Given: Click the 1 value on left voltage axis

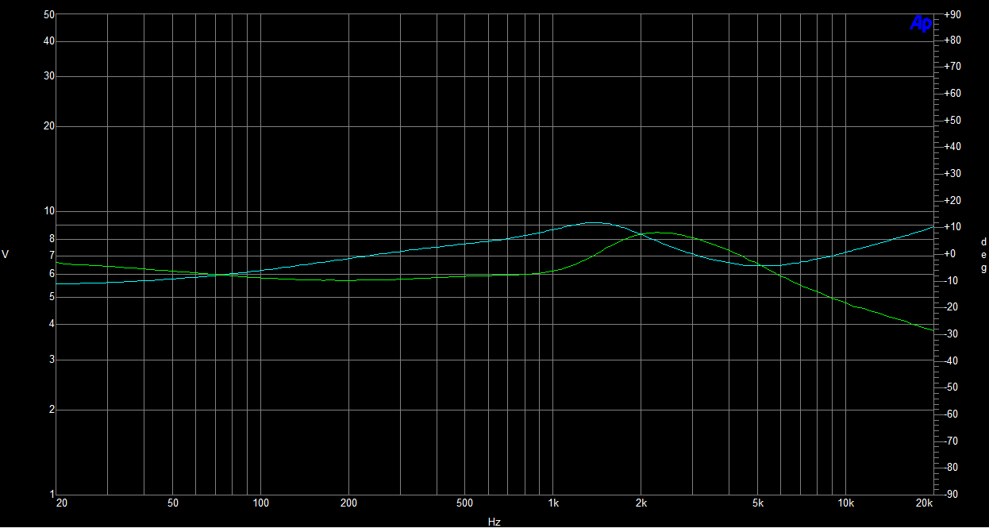Looking at the screenshot, I should coord(52,493).
